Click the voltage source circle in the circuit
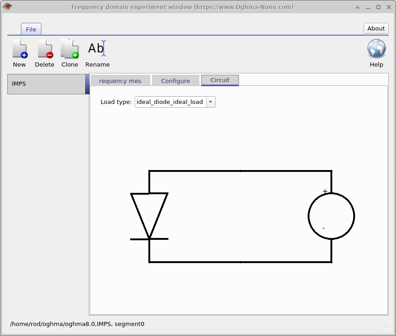Viewport: 396px width, 336px height. [331, 215]
